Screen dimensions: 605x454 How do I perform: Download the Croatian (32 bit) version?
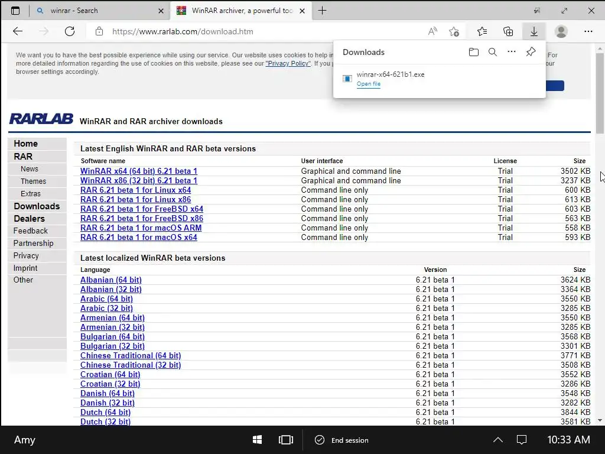tap(110, 384)
